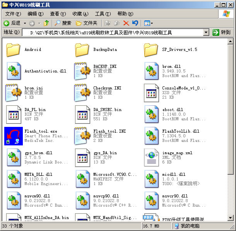
Task: Click the 我的电脑 status bar entry
Action: 187,226
